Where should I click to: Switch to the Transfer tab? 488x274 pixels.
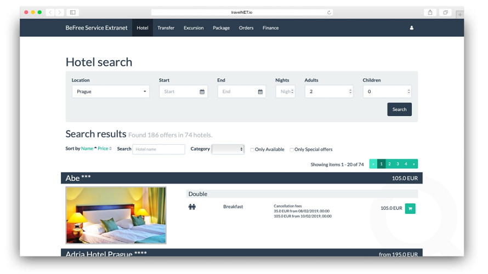tap(166, 28)
